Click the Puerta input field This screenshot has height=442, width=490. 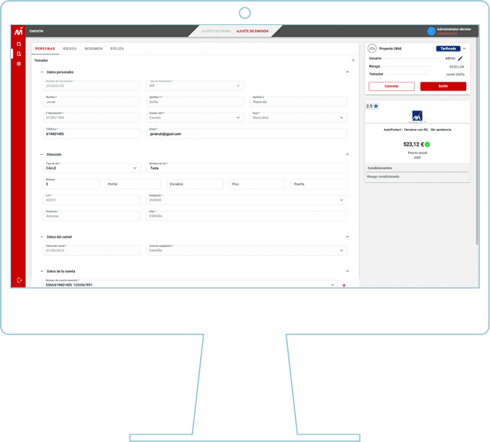pos(319,183)
